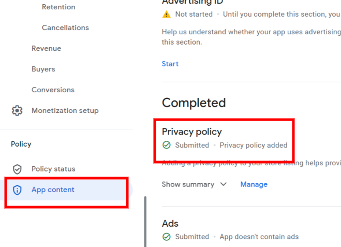Click the Policy status shield icon

point(17,169)
